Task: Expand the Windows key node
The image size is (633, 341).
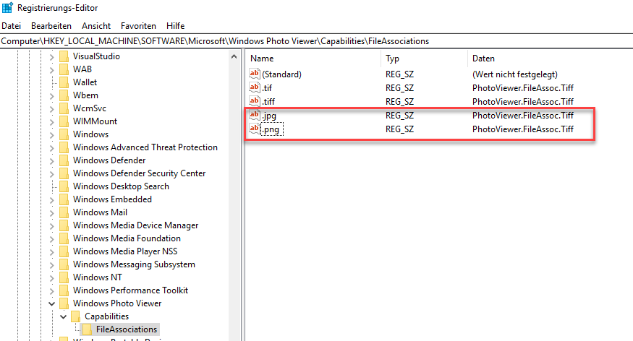Action: click(51, 134)
